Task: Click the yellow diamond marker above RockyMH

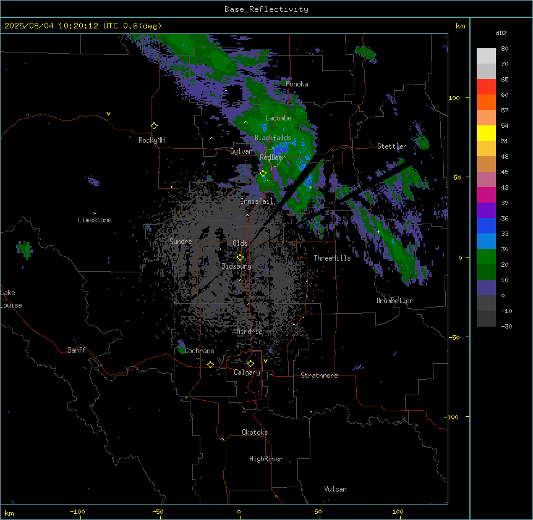Action: pos(155,126)
